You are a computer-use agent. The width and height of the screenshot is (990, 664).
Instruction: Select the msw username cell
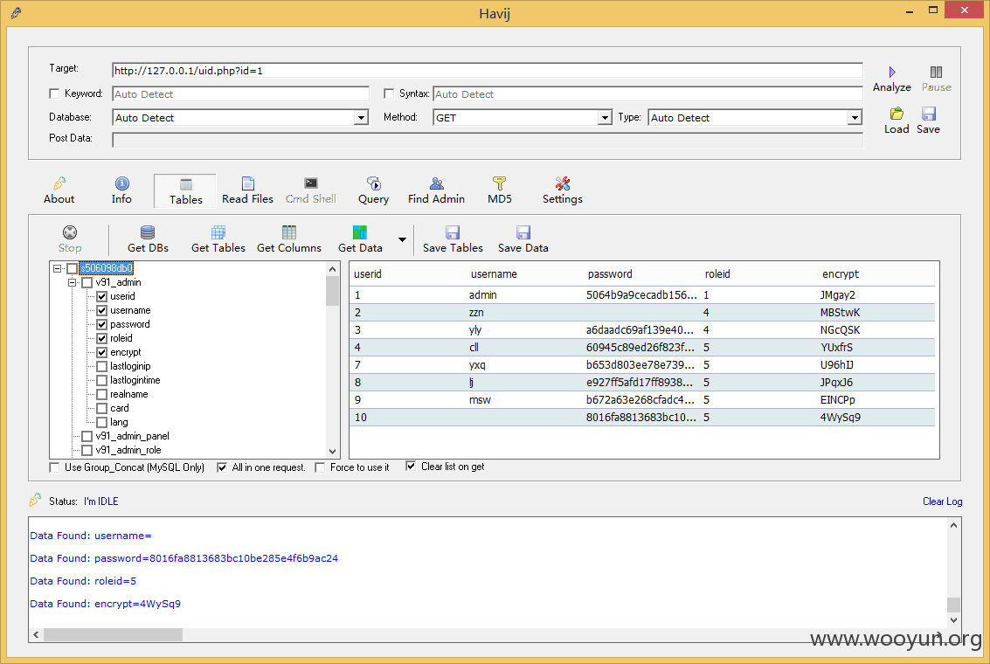[480, 399]
